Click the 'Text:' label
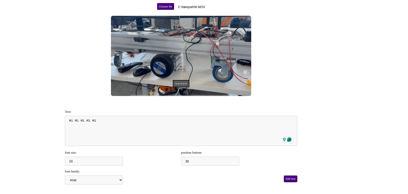The height and width of the screenshot is (194, 408). [68, 112]
